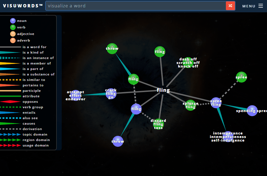
Task: Click the green verb legend icon
Action: 13,27
